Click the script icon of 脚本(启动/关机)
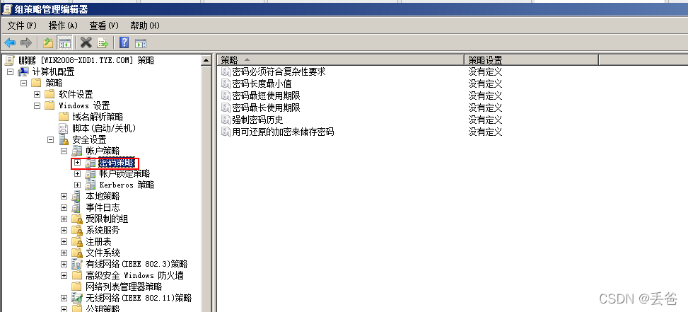Screen dimensions: 688x312 (64, 128)
